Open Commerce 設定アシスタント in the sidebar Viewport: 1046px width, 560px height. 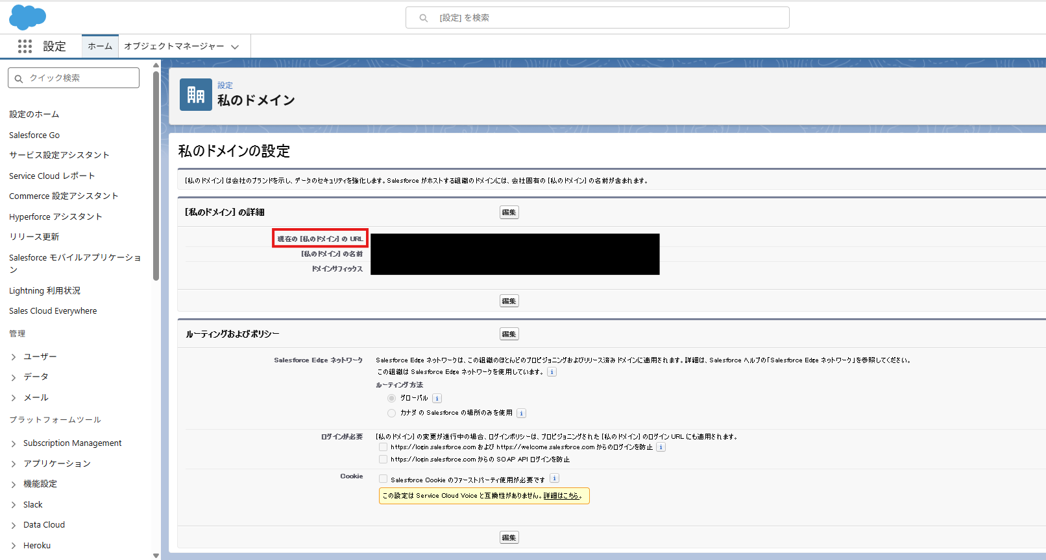tap(64, 196)
